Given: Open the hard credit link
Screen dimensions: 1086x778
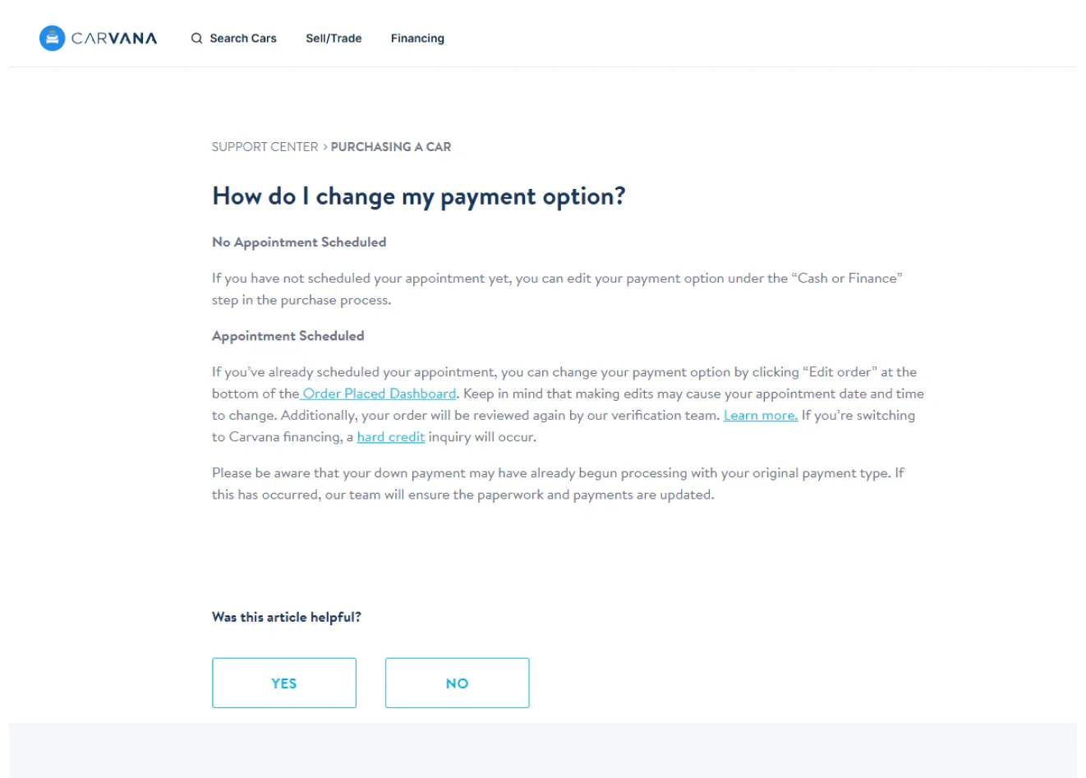Looking at the screenshot, I should pyautogui.click(x=391, y=437).
